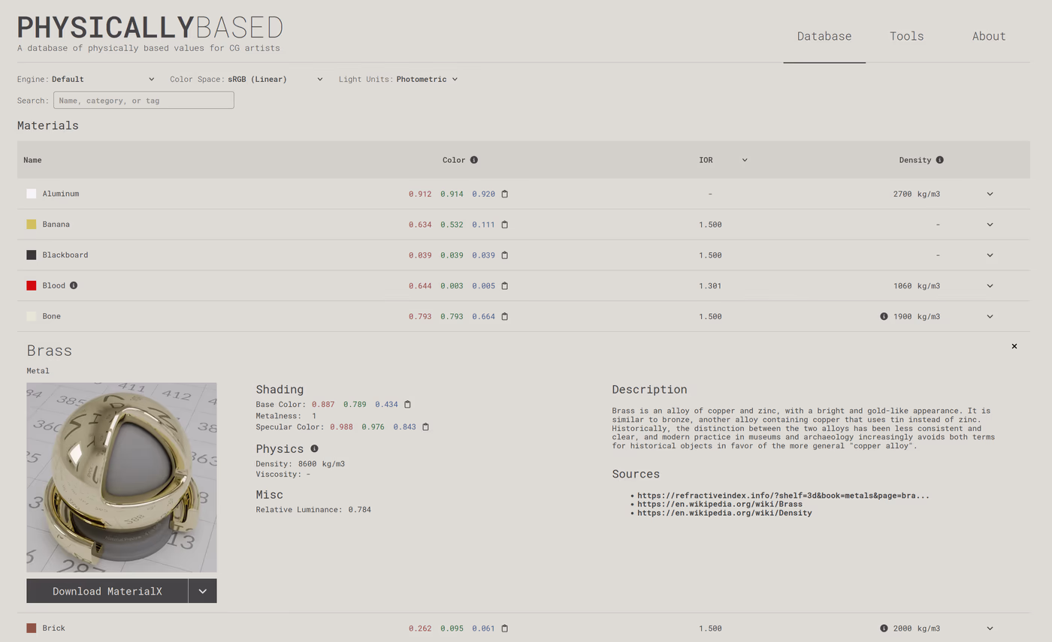Expand the Banana row details

tap(990, 225)
